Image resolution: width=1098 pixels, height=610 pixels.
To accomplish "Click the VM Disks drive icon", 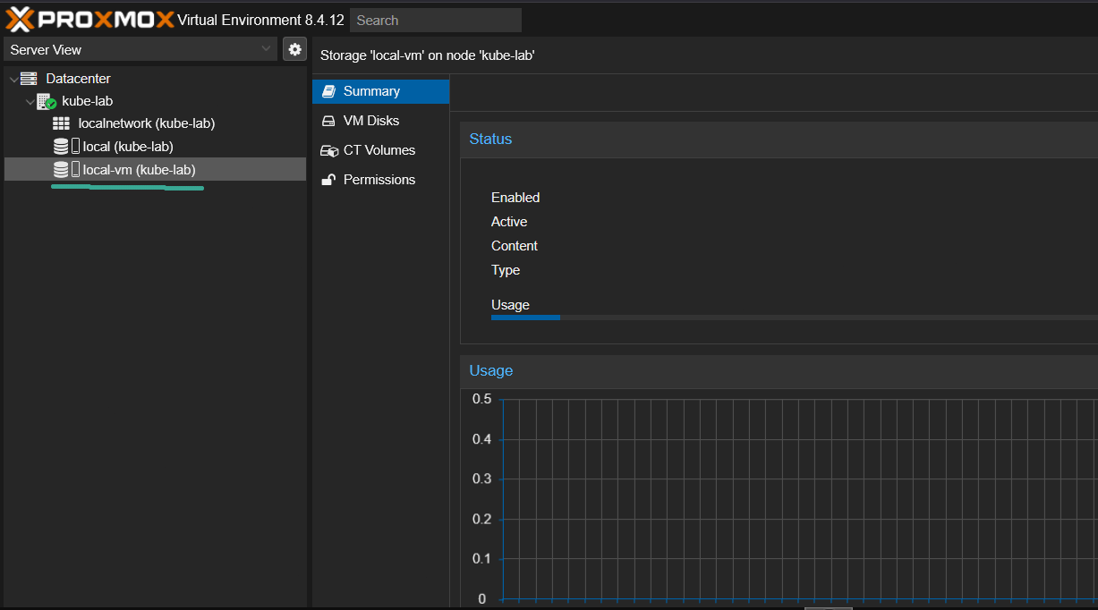I will pyautogui.click(x=328, y=121).
